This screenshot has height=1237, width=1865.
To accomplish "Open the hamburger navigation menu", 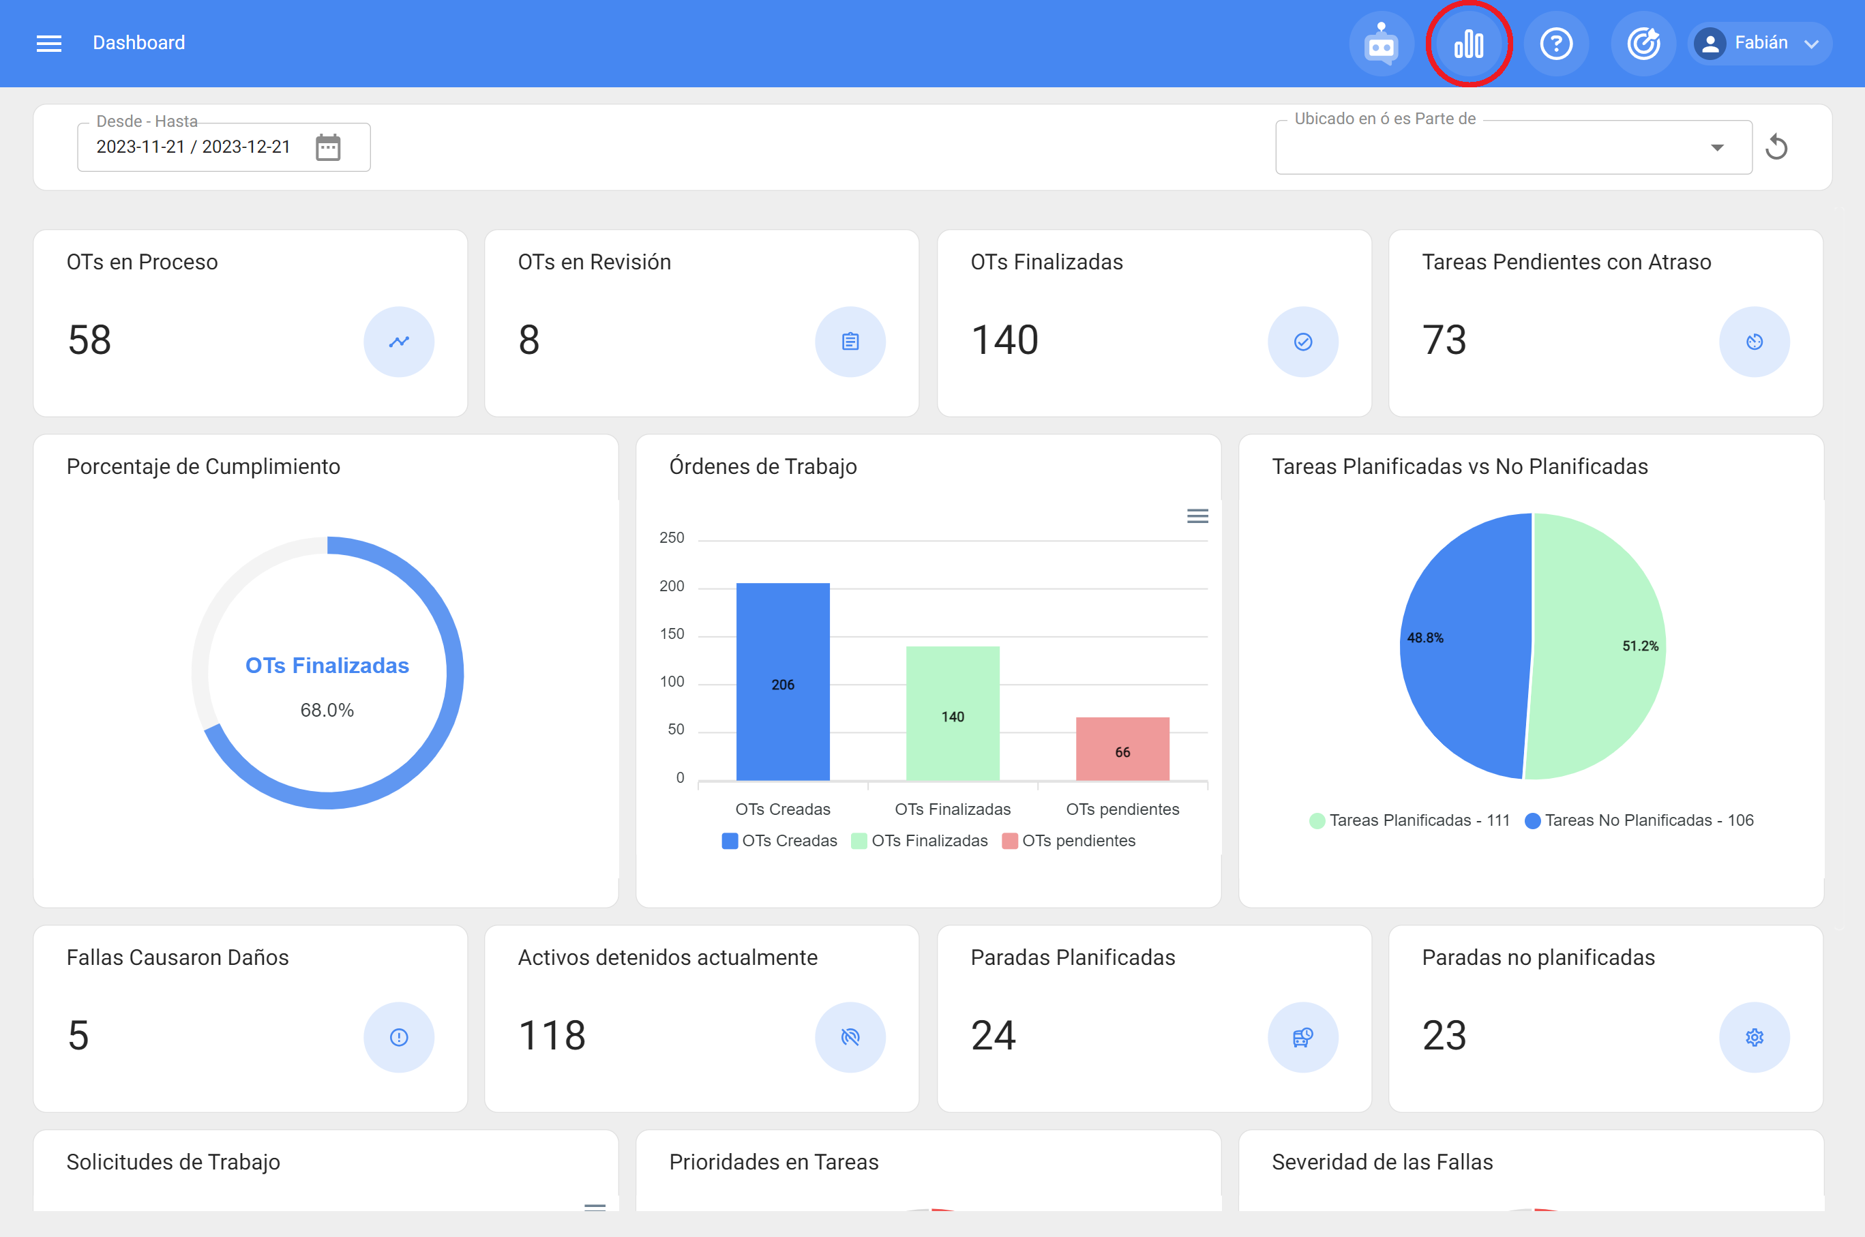I will point(49,44).
